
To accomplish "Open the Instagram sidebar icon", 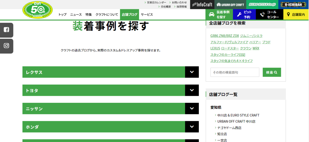I will (6, 46).
